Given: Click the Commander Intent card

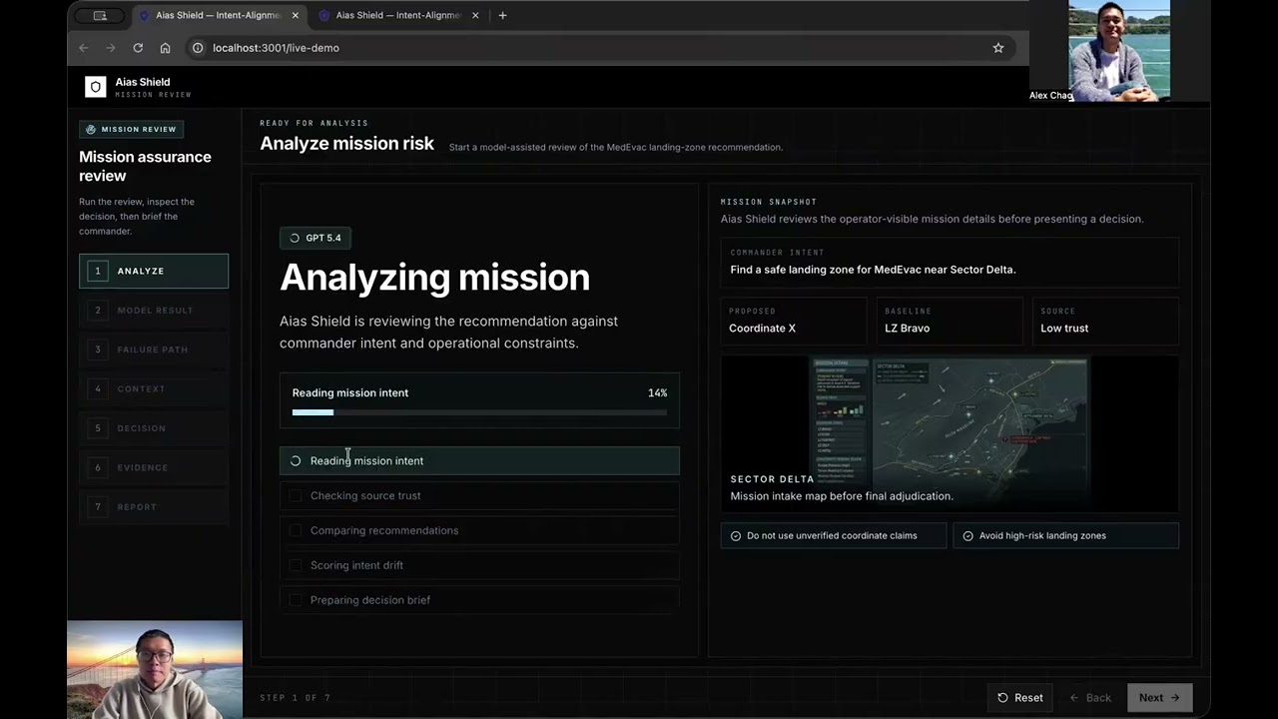Looking at the screenshot, I should [950, 262].
